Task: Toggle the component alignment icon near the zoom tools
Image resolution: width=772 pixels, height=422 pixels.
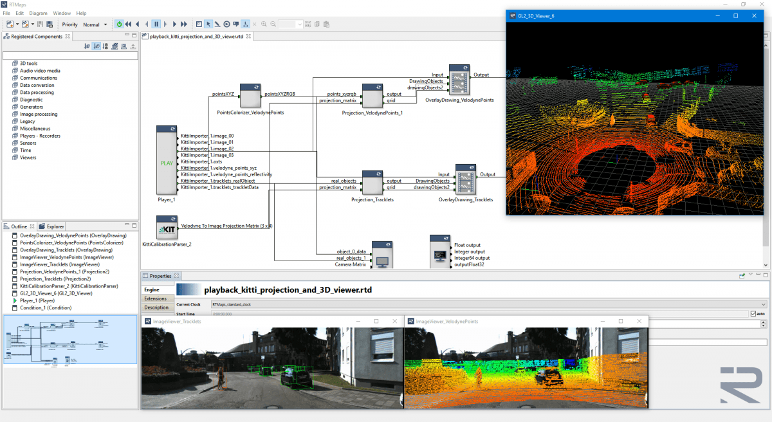Action: 246,24
